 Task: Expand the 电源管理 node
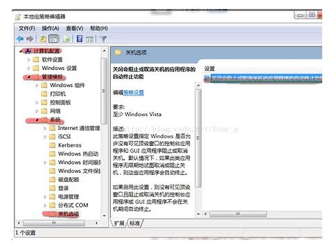click(x=45, y=196)
